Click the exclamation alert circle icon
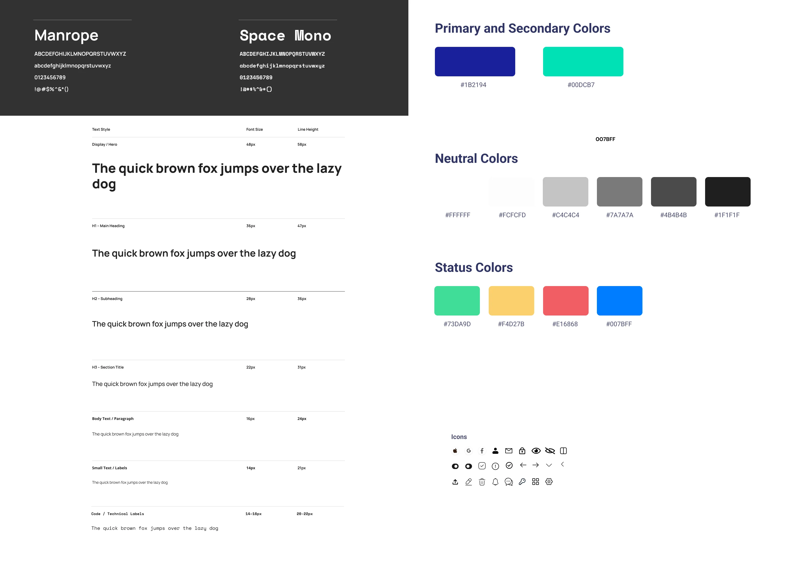794x563 pixels. click(495, 466)
